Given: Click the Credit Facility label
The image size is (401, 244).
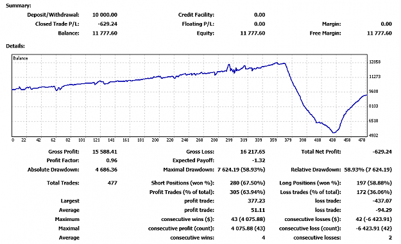Looking at the screenshot, I should coord(196,15).
